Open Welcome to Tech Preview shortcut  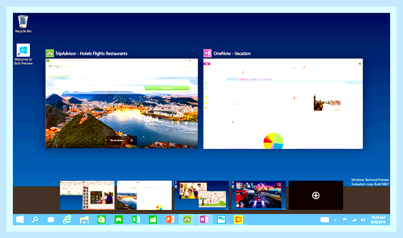pos(23,54)
